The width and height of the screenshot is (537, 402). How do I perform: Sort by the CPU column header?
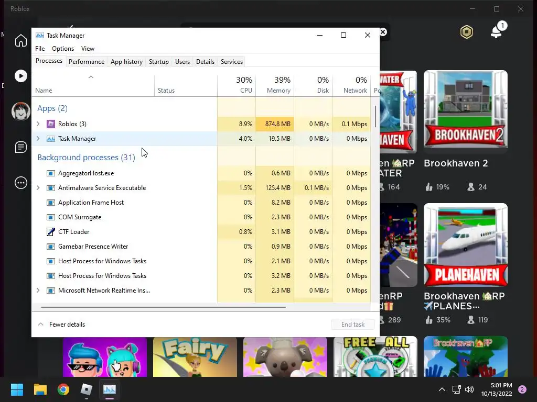coord(237,85)
